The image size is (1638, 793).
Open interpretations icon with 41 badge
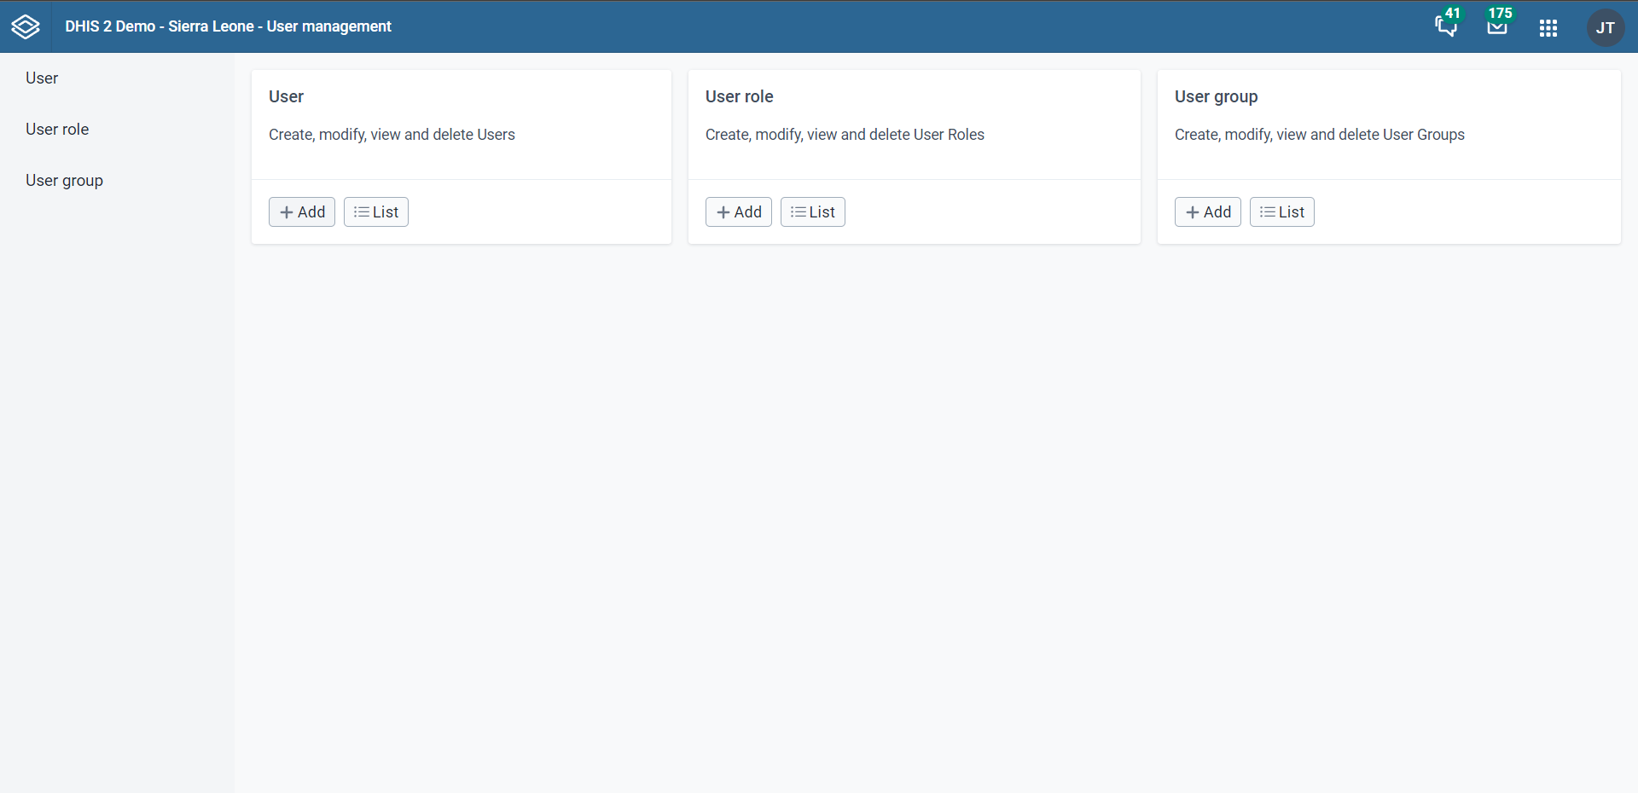point(1447,26)
